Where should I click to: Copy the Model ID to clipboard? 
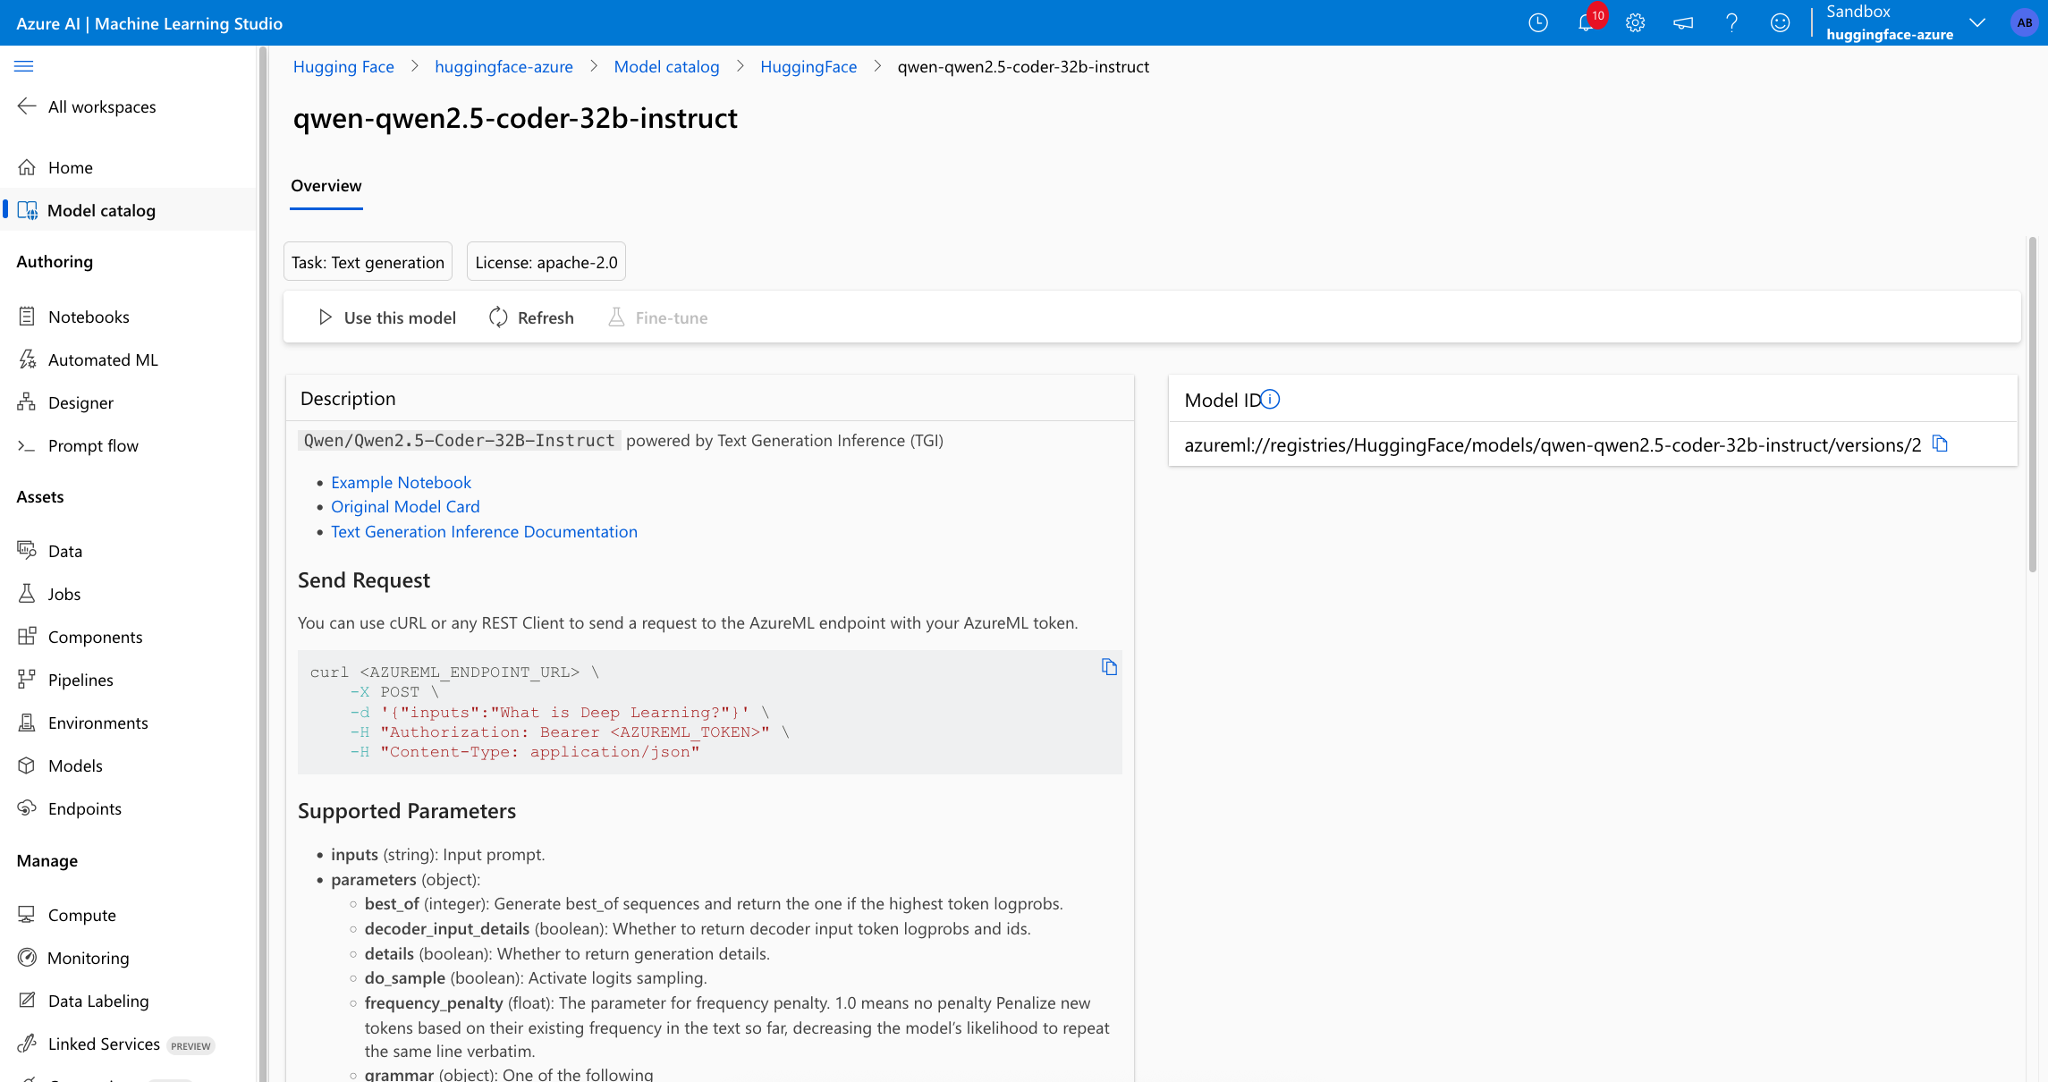[x=1941, y=443]
